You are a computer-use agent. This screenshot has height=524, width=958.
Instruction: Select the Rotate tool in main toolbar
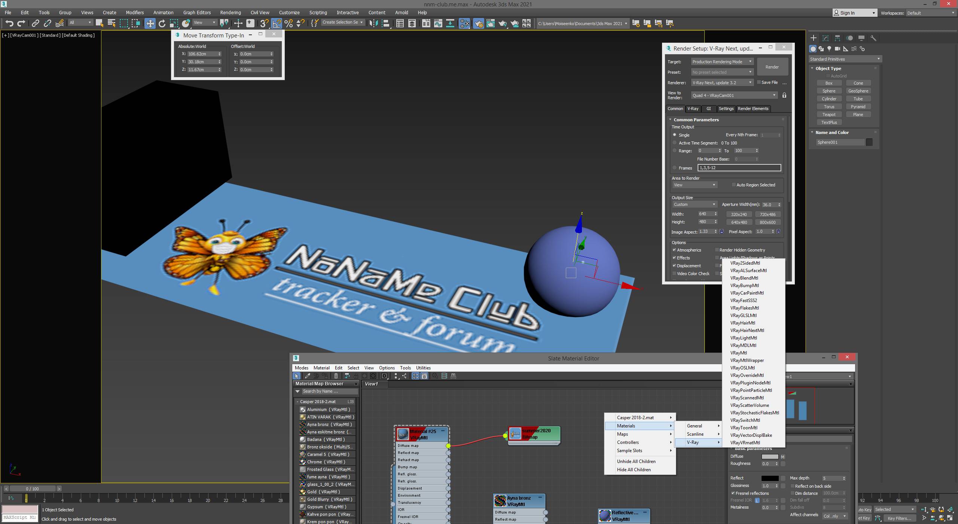[162, 24]
